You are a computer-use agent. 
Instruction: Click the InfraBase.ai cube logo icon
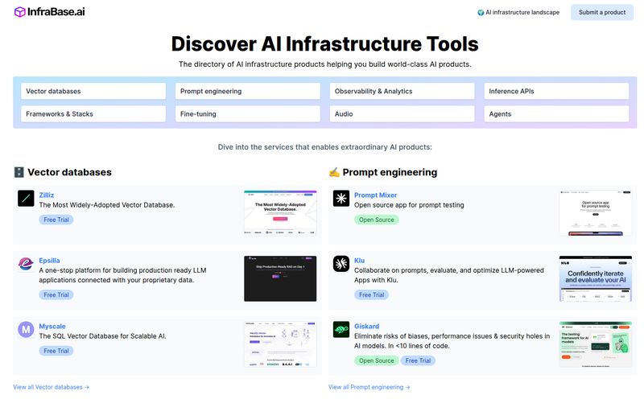pyautogui.click(x=19, y=12)
